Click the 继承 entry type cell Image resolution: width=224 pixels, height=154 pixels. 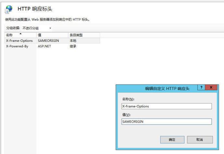click(73, 46)
